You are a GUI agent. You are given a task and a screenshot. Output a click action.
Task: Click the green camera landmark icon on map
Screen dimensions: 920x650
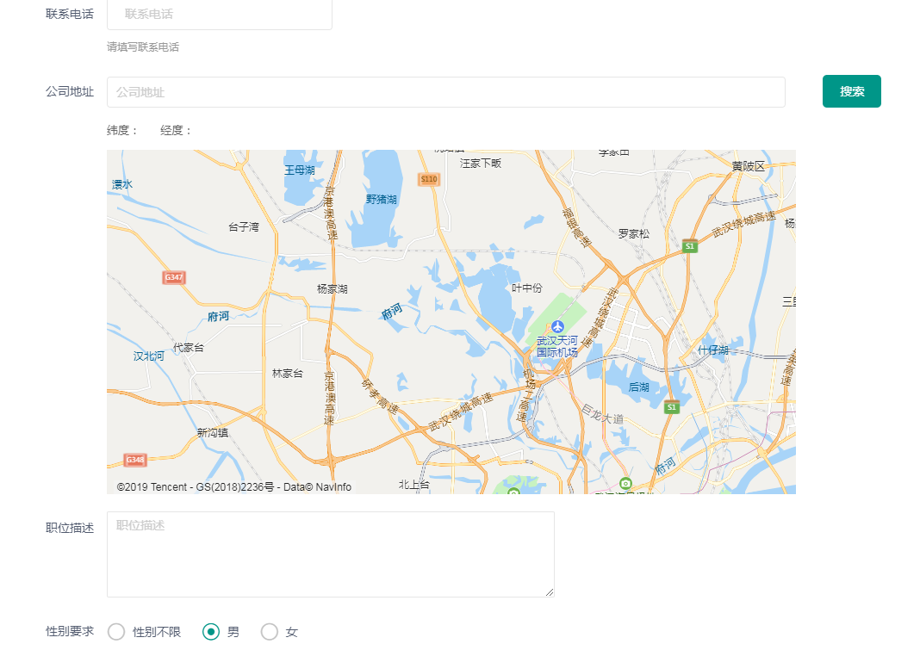pos(625,483)
